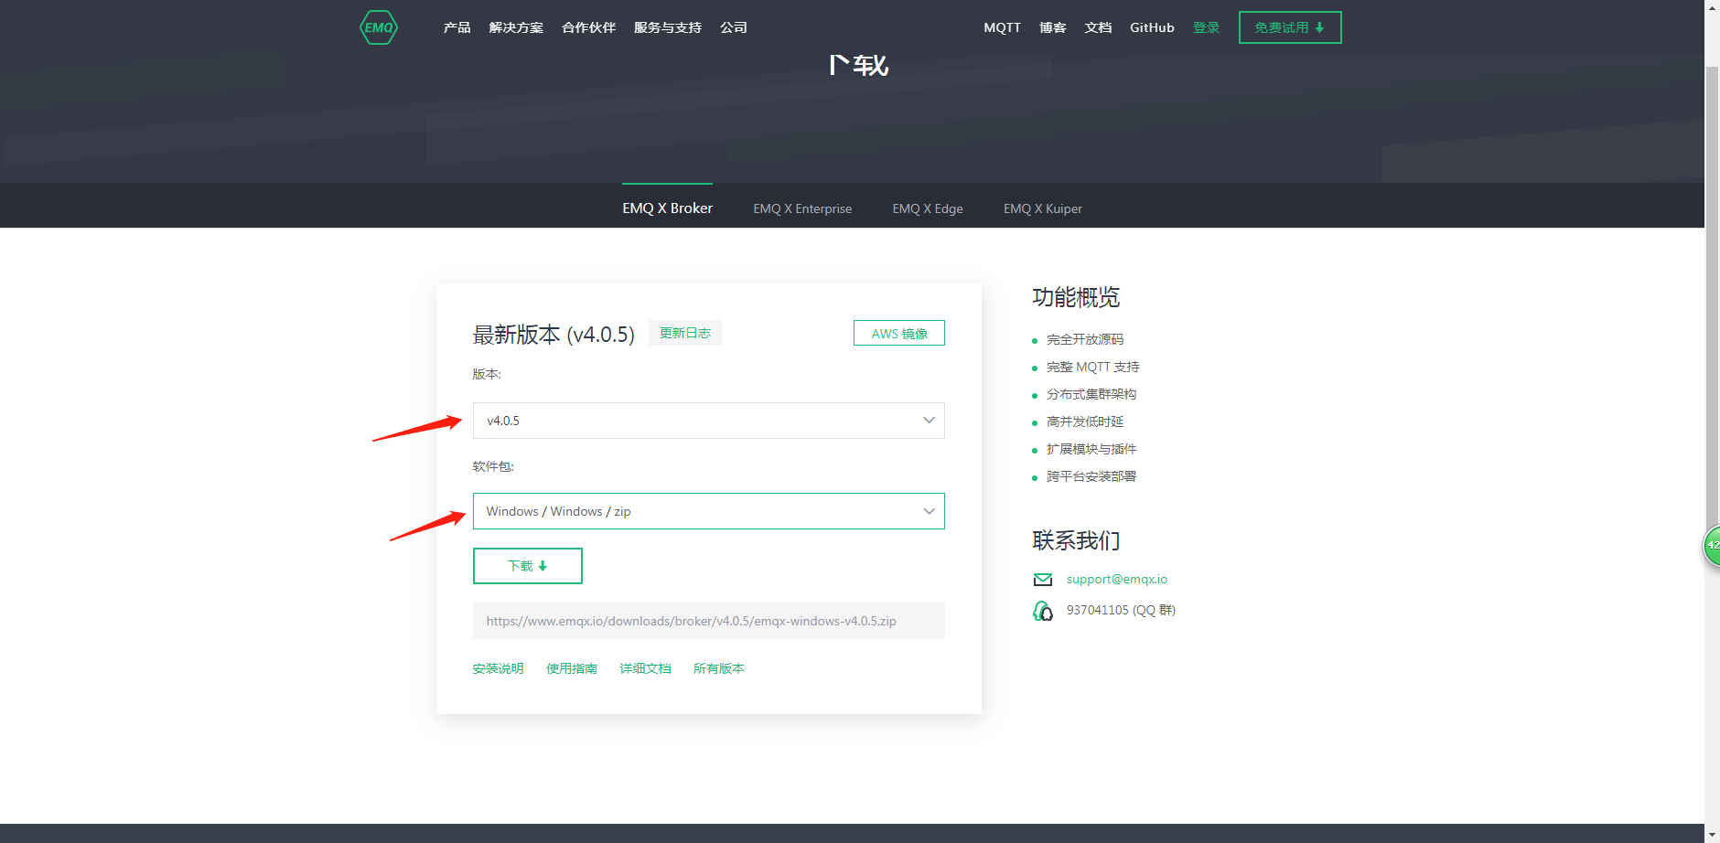Click the 跨平台安装部署 list item
The width and height of the screenshot is (1720, 843).
click(1091, 476)
